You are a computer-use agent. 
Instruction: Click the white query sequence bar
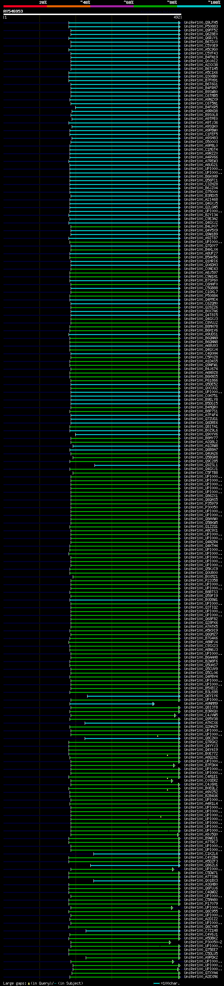[x=92, y=15]
